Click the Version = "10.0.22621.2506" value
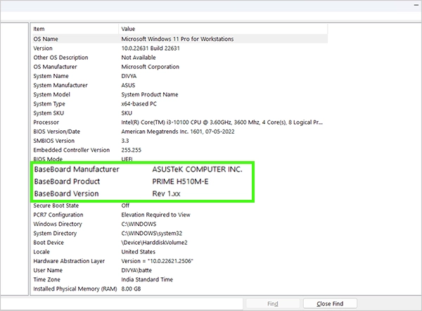Screen dimensions: 422x311 pyautogui.click(x=157, y=261)
